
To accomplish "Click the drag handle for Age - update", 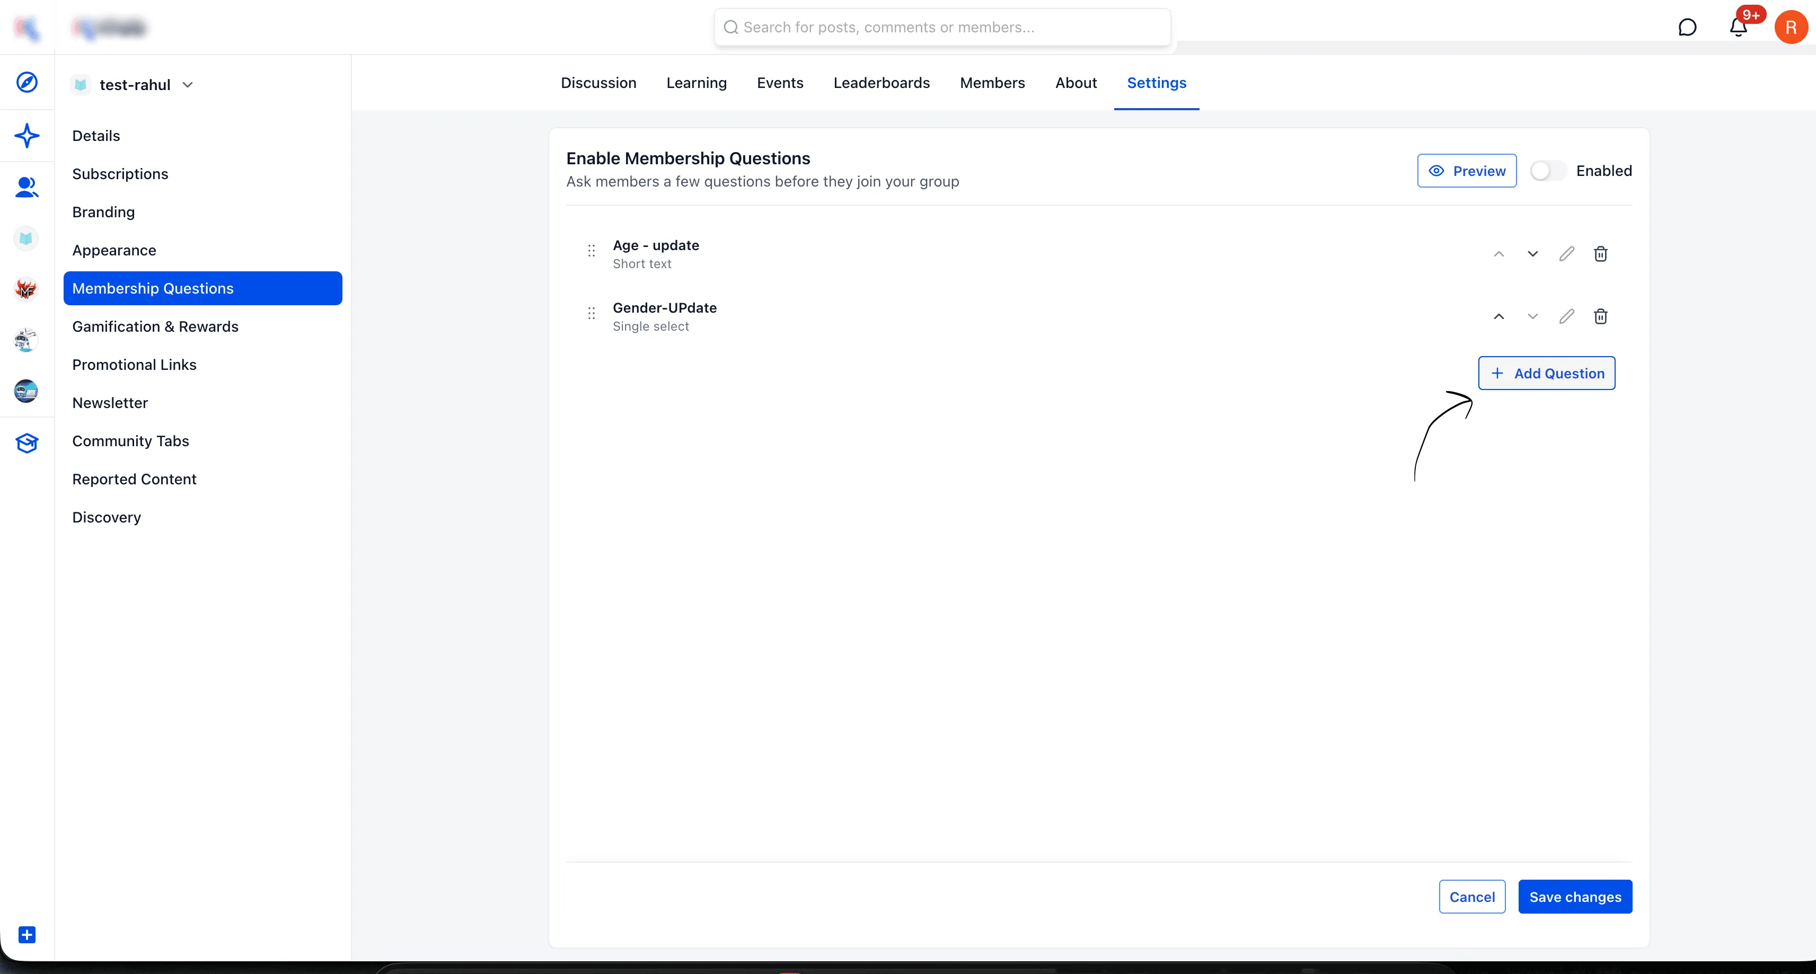I will pyautogui.click(x=592, y=251).
